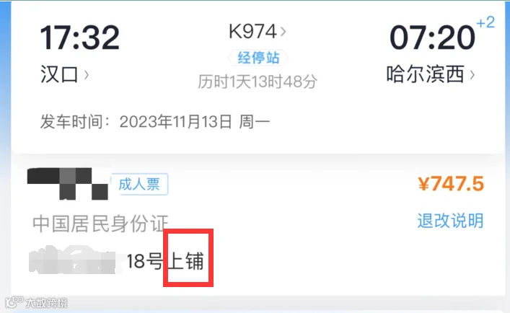
Task: View the 经停站 stop list
Action: 258,58
